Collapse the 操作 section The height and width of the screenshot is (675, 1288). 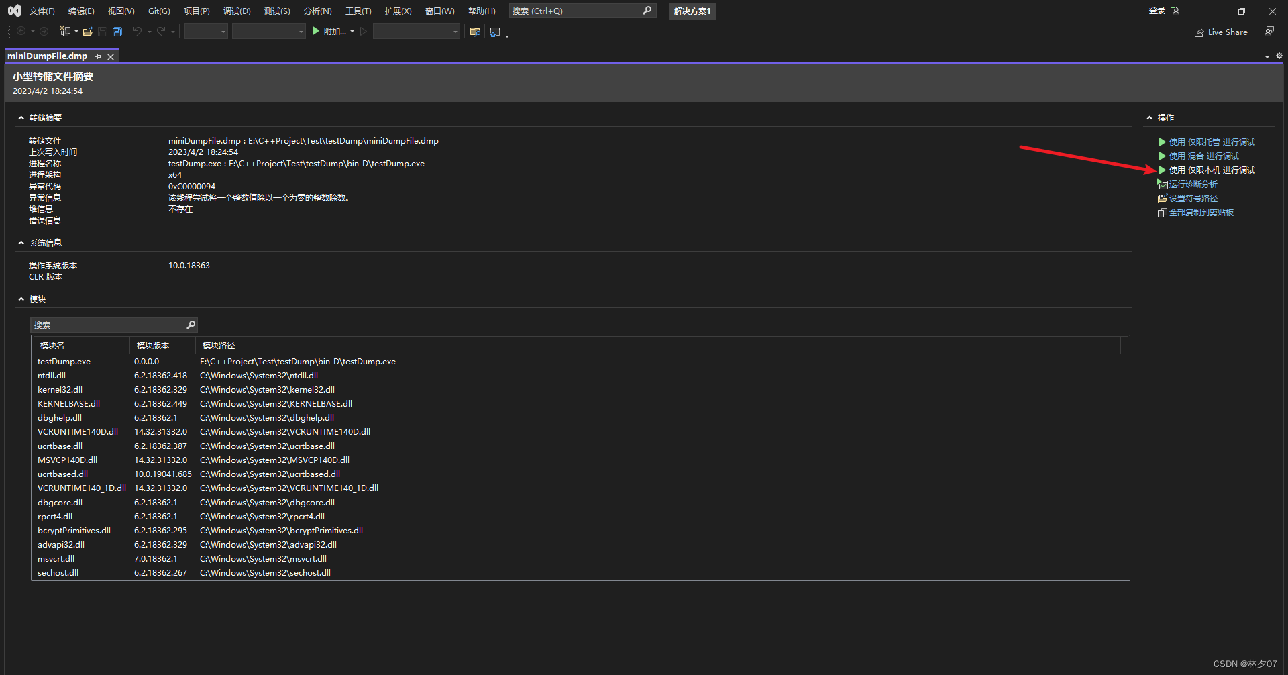[x=1149, y=118]
